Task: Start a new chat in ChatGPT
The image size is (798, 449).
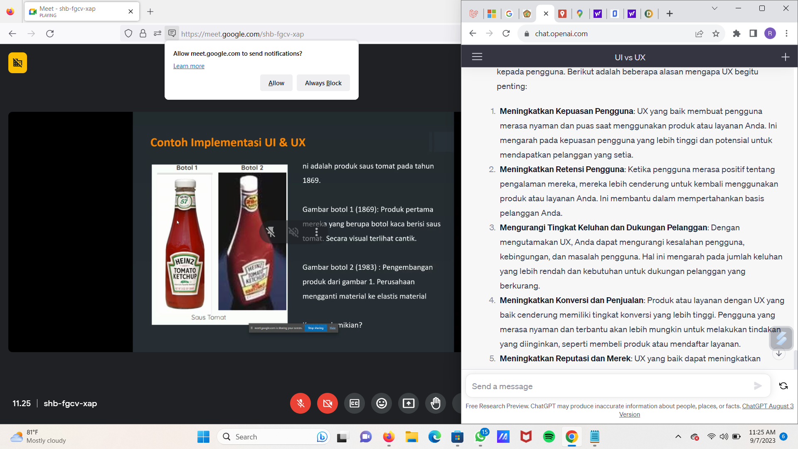Action: (x=785, y=57)
